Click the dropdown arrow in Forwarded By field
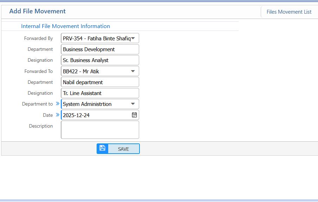Image resolution: width=318 pixels, height=202 pixels. pyautogui.click(x=134, y=38)
